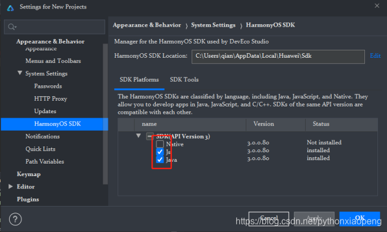Open HTTP Proxy settings

pyautogui.click(x=51, y=98)
